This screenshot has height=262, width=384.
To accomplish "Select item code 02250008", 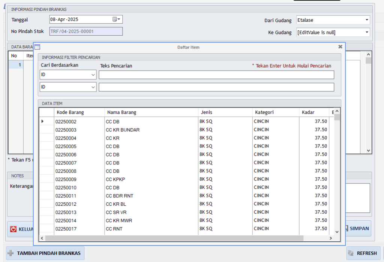I will pos(66,171).
